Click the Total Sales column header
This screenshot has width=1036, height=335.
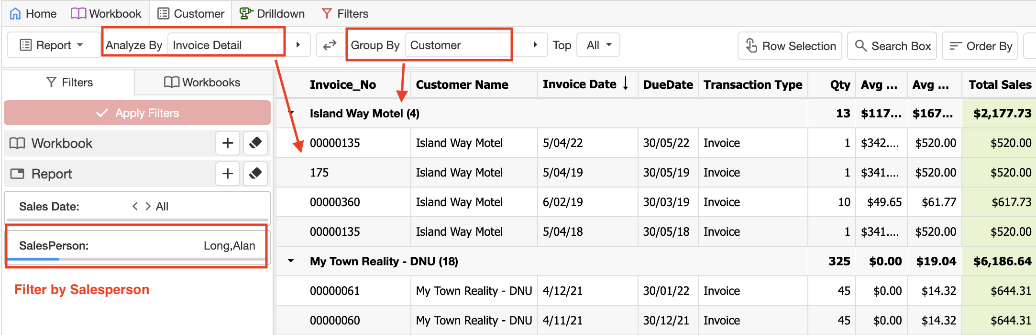pyautogui.click(x=1000, y=84)
